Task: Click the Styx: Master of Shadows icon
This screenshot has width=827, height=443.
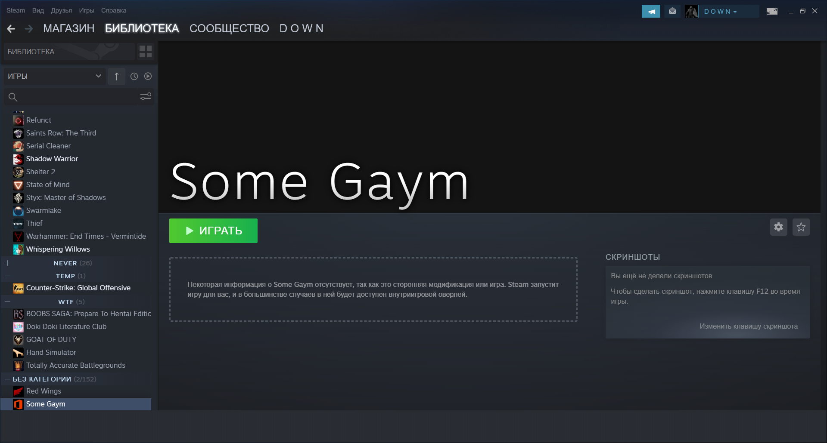Action: pyautogui.click(x=18, y=198)
